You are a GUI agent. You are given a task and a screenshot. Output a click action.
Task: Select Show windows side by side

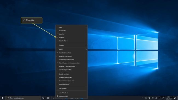[71, 81]
